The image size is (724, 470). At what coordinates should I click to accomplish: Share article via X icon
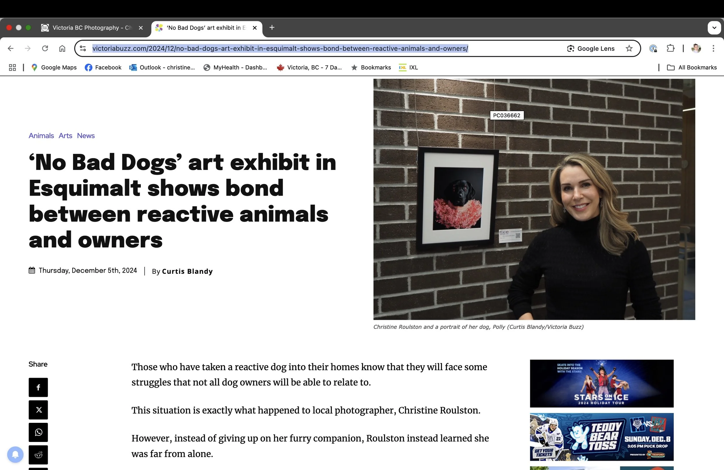point(38,410)
